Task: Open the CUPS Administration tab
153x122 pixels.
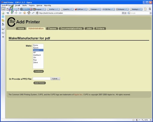Action: click(x=36, y=28)
